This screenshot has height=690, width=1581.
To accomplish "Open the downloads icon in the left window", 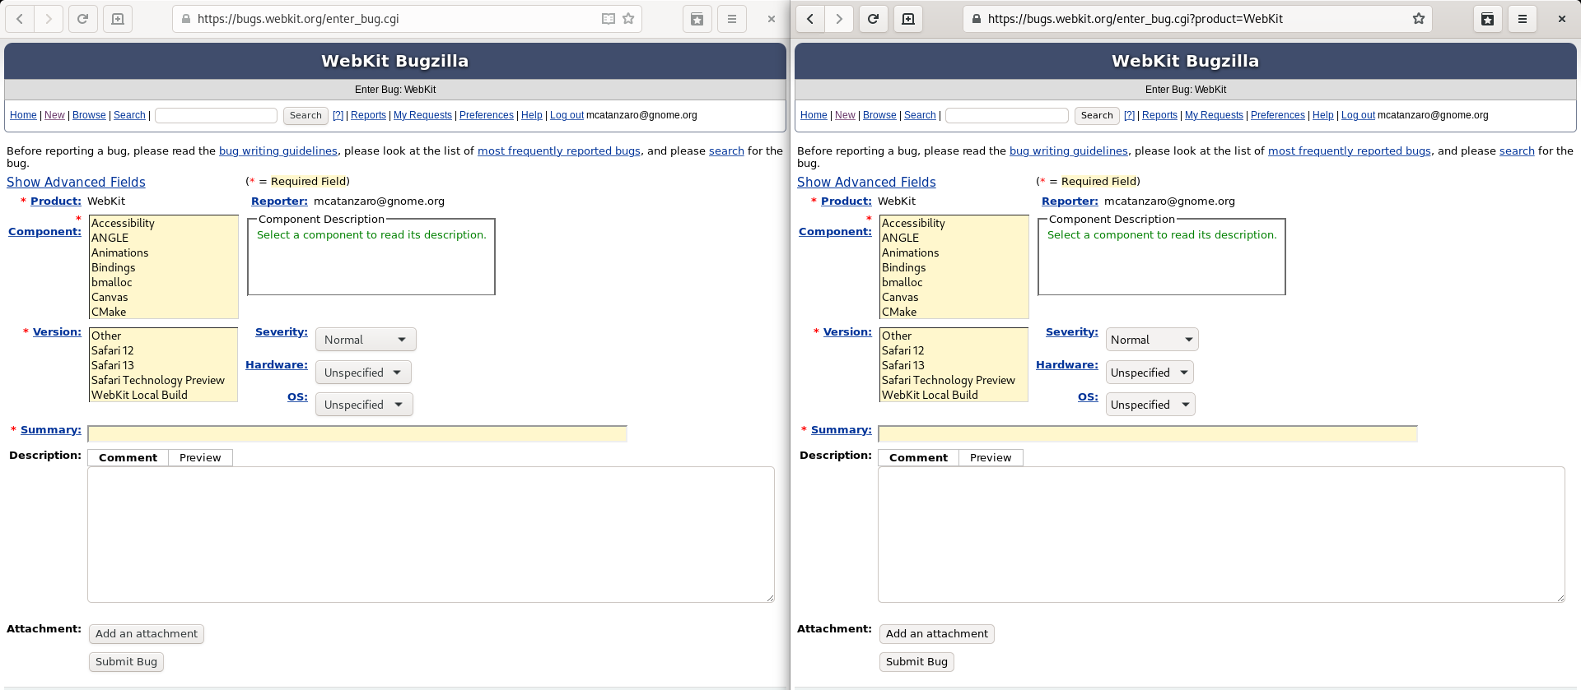I will 697,19.
